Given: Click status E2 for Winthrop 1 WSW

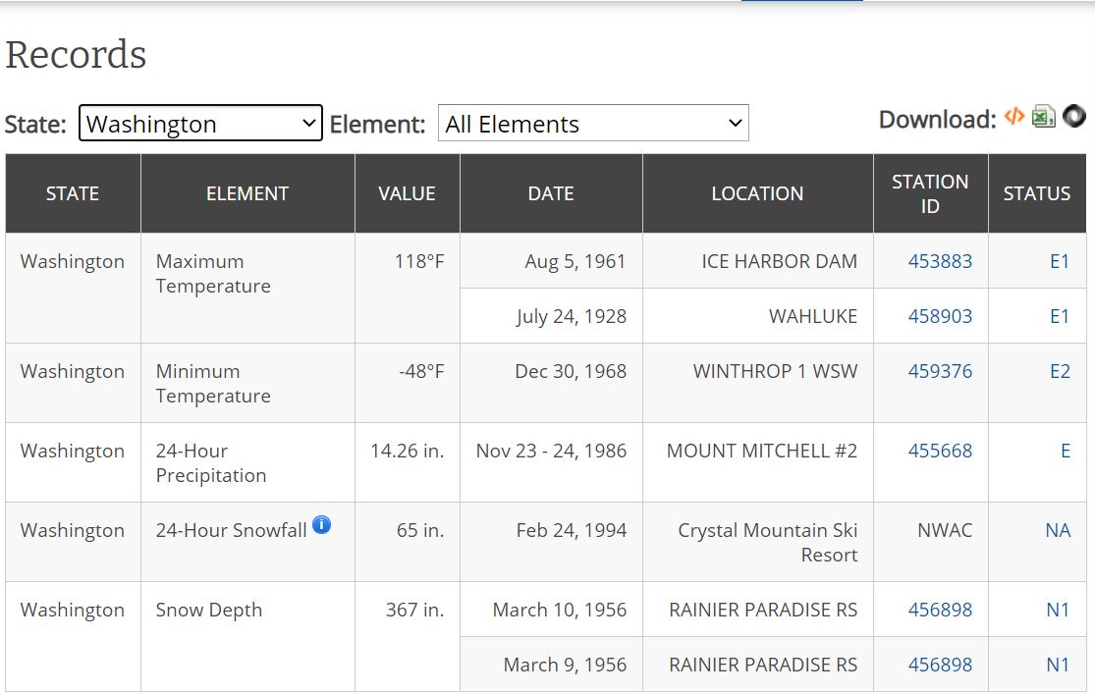Looking at the screenshot, I should pos(1059,371).
